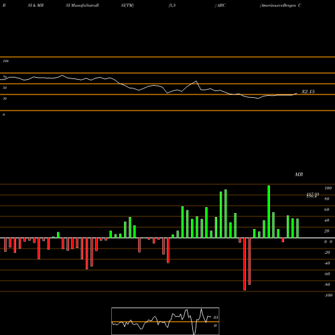Click the -20 label on MR axis

tap(327, 253)
